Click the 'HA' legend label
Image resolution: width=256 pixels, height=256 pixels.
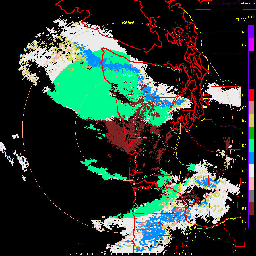(x=244, y=95)
